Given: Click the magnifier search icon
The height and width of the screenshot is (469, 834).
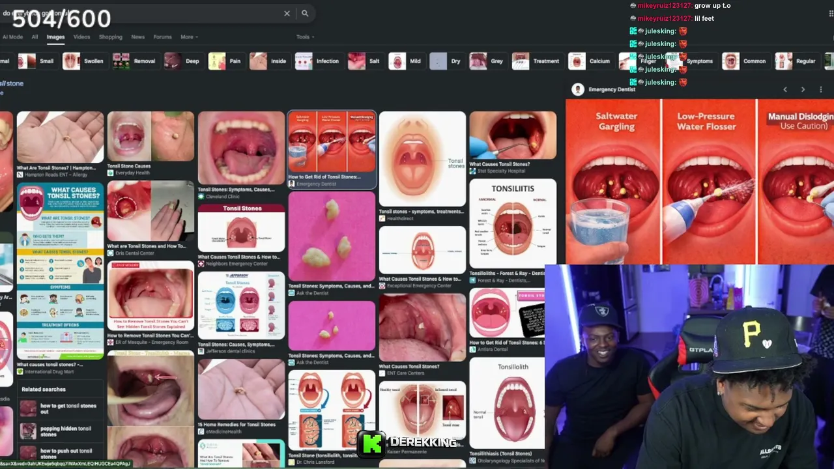Looking at the screenshot, I should (x=305, y=13).
